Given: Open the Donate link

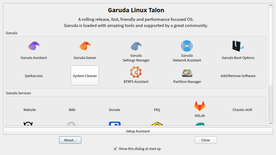Looking at the screenshot, I should tap(114, 110).
